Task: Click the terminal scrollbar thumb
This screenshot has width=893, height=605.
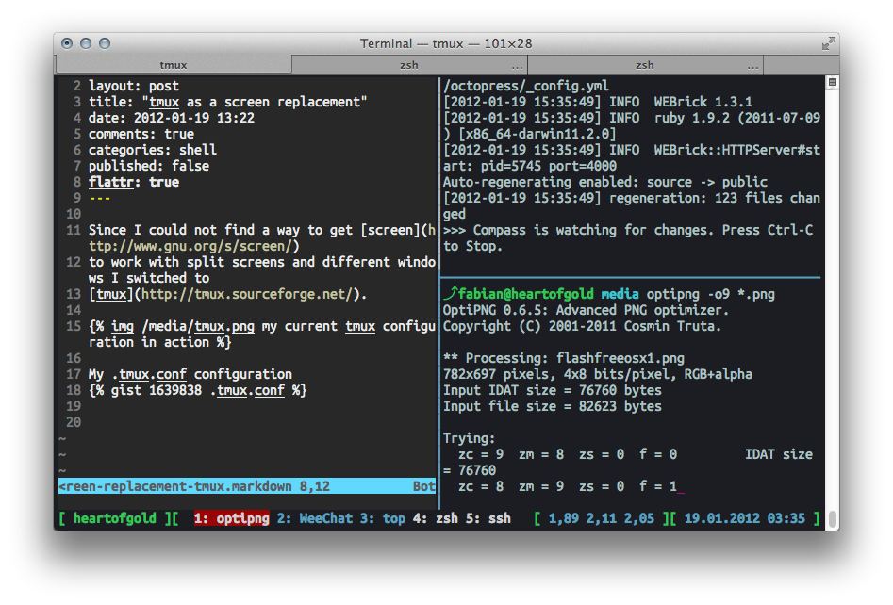Action: point(832,518)
